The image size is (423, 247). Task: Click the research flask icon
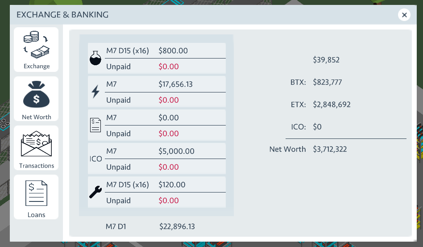[95, 58]
